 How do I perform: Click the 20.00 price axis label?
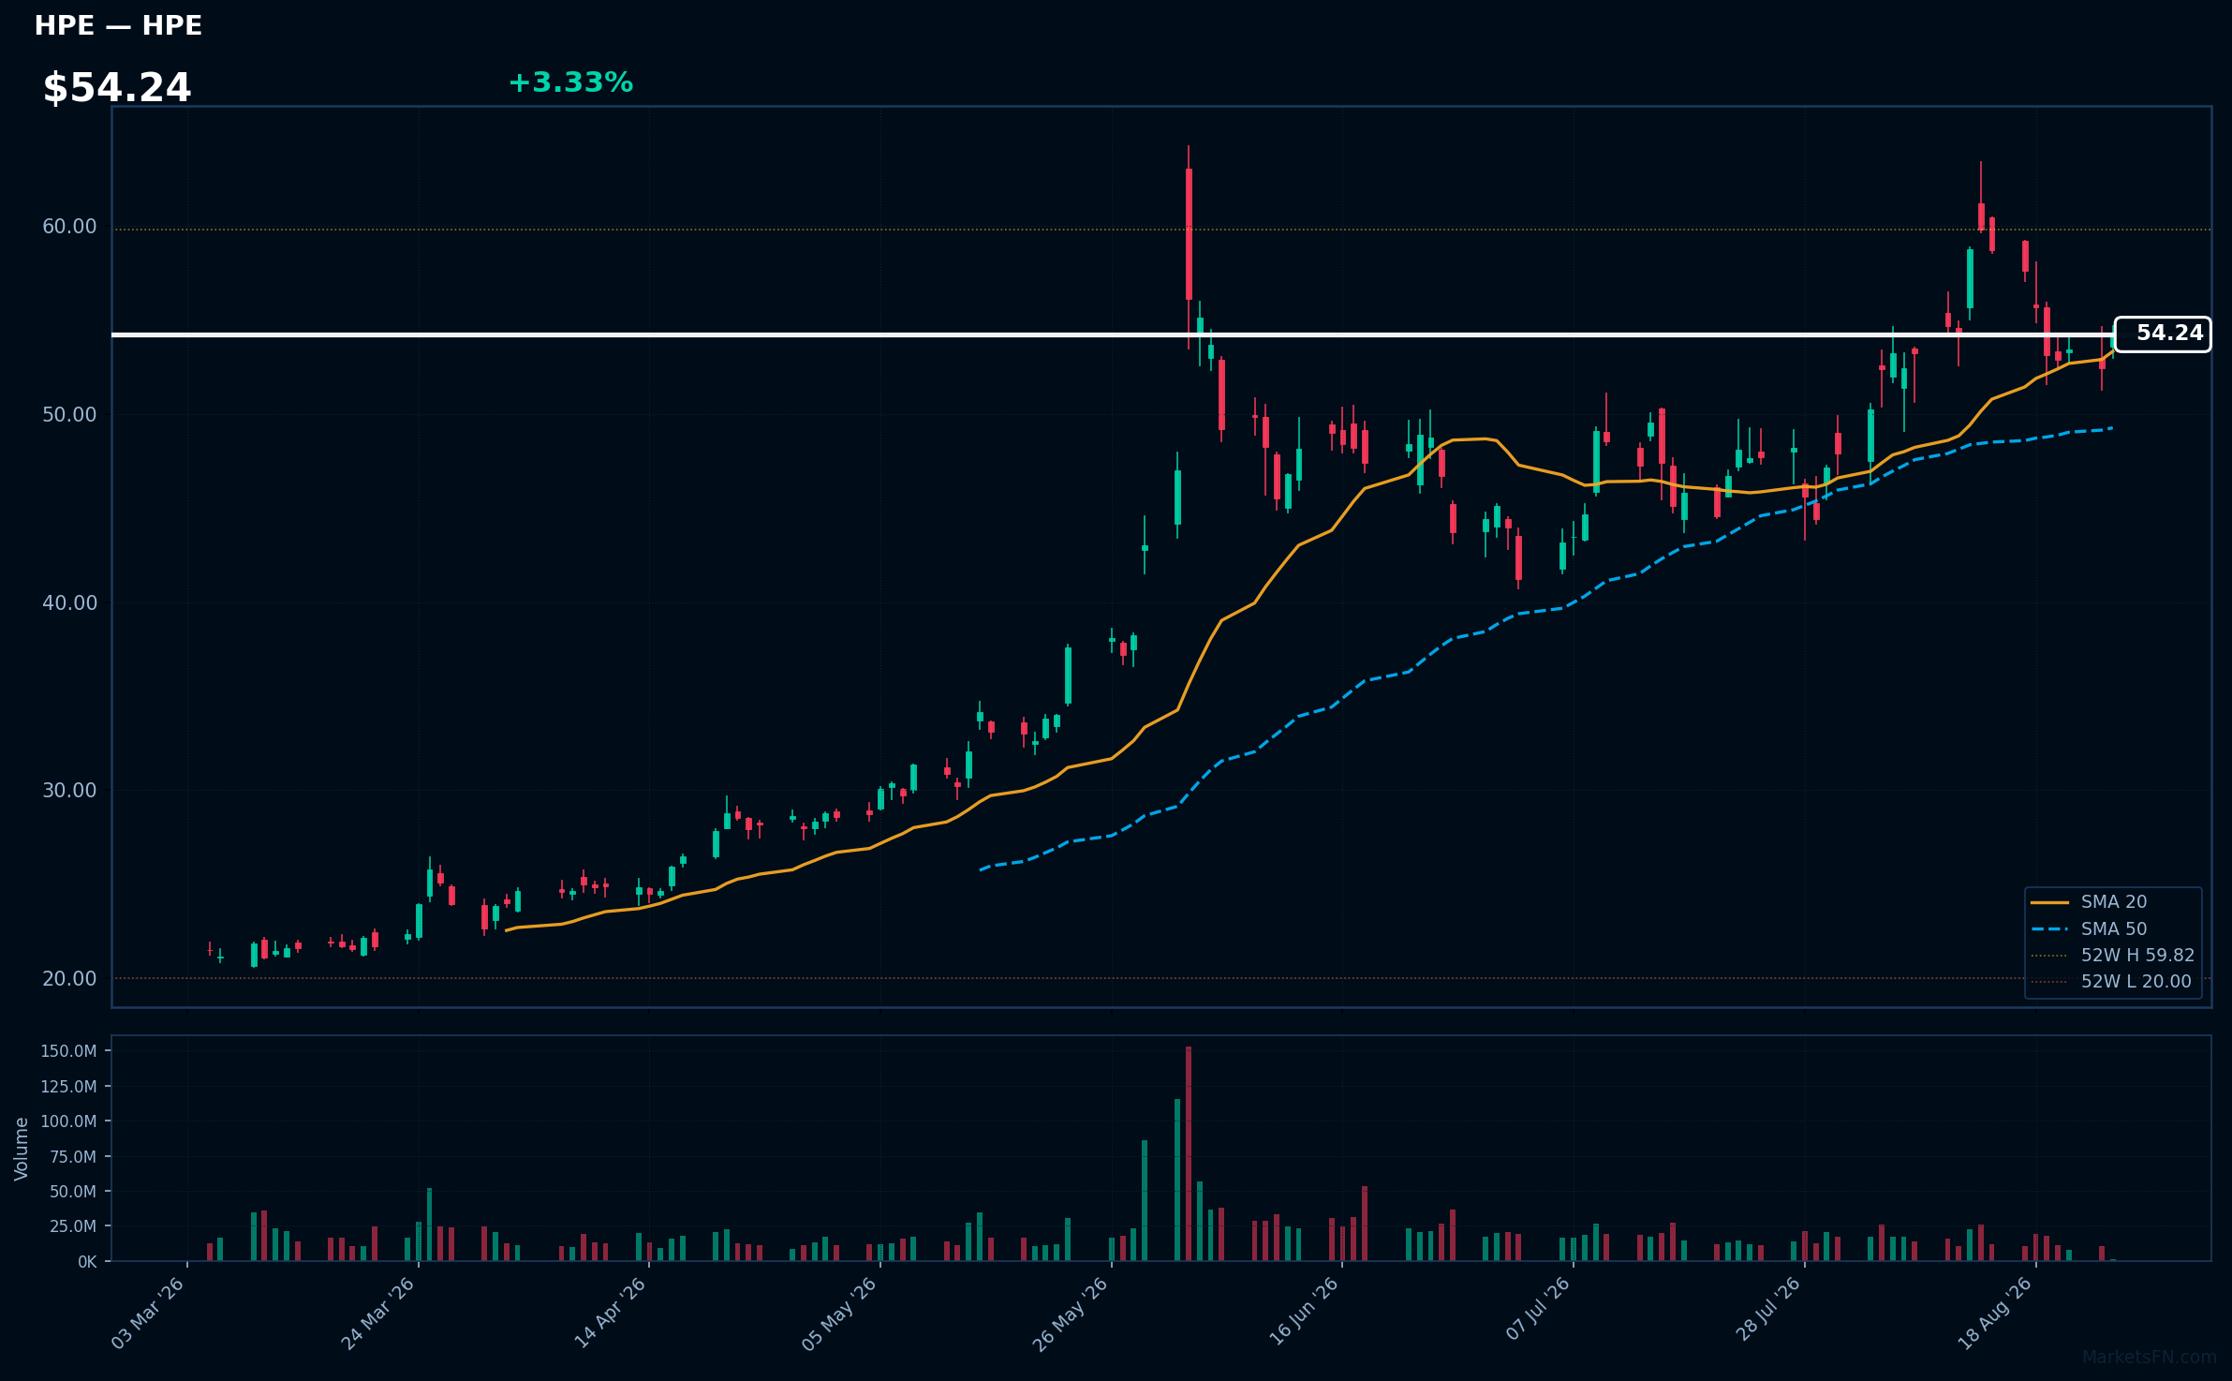[x=69, y=978]
